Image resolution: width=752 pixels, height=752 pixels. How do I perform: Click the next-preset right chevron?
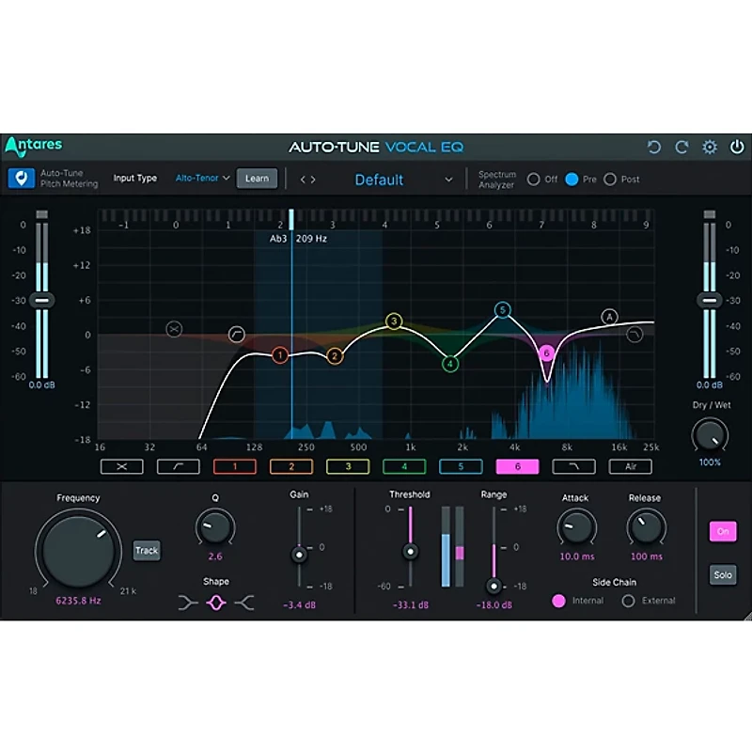[311, 179]
